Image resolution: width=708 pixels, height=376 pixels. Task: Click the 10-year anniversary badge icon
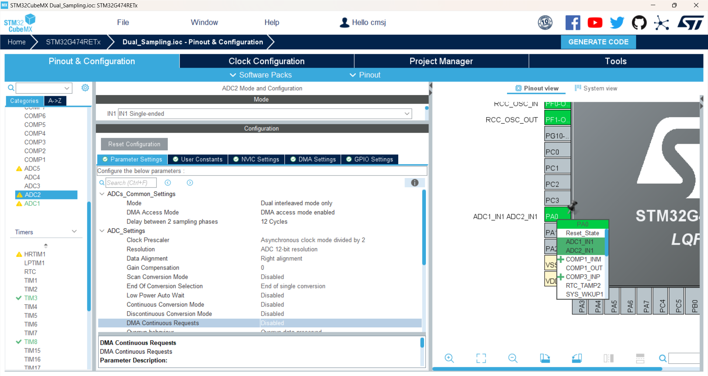tap(545, 23)
